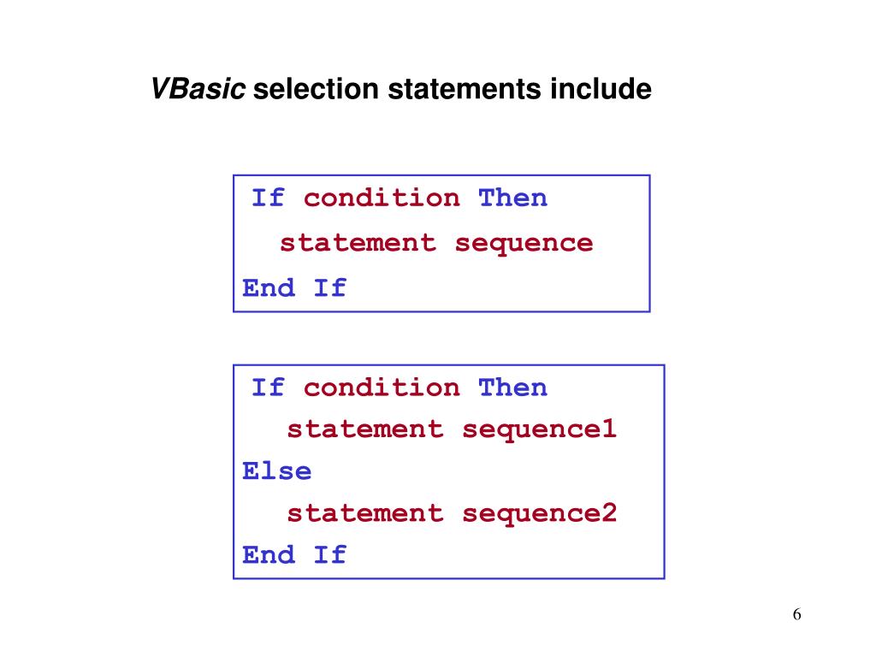Screen dimensions: 876x657
Task: Click 'statement sequence1' text
Action: [x=452, y=430]
